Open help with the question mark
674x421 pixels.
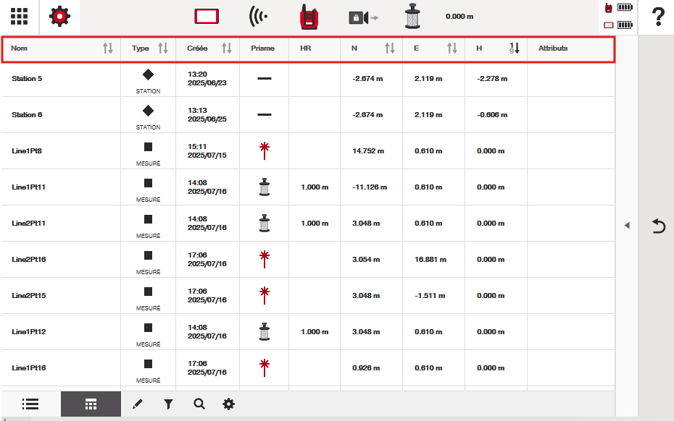(x=658, y=16)
